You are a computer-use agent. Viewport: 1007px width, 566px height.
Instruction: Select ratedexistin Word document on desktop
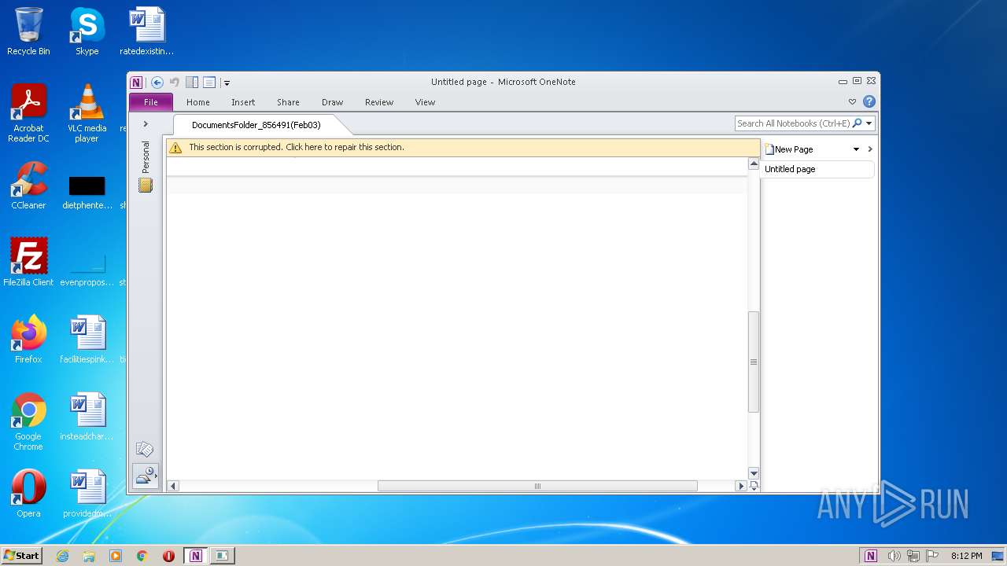pos(147,31)
